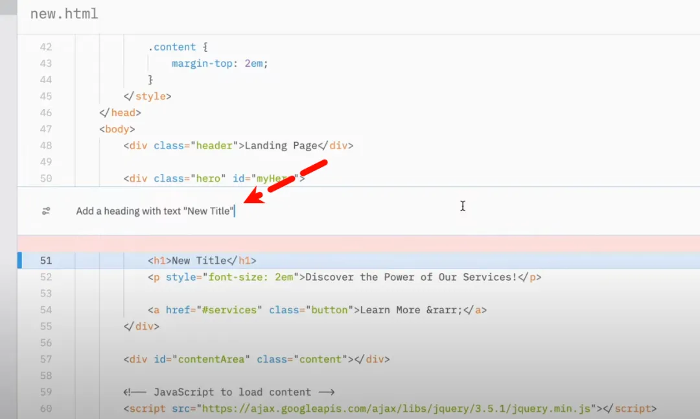Click the "#services" href value
The image size is (700, 419).
[x=229, y=310]
